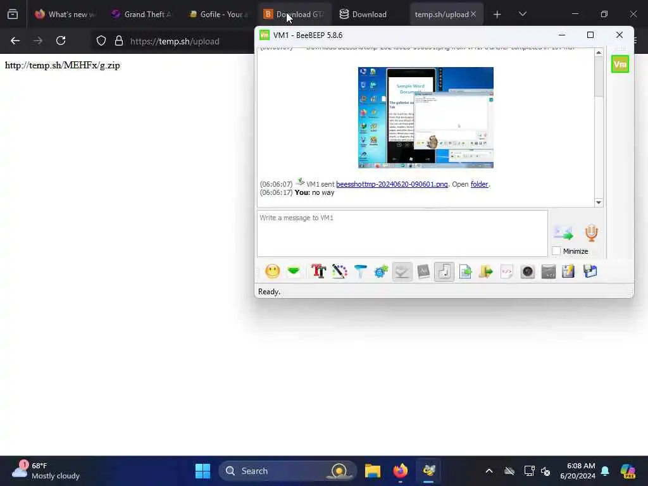The width and height of the screenshot is (648, 486).
Task: Click the 'You: no way' chat message
Action: click(315, 192)
